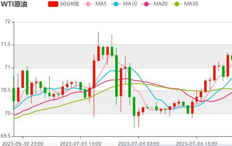Image resolution: width=232 pixels, height=146 pixels.
Task: Toggle the MA10 line legend
Action: (x=124, y=4)
